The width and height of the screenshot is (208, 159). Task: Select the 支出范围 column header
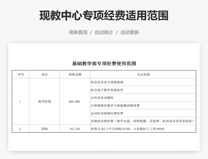(x=143, y=74)
